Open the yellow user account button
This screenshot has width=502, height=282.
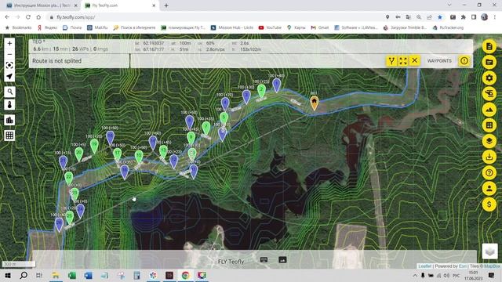(x=489, y=188)
